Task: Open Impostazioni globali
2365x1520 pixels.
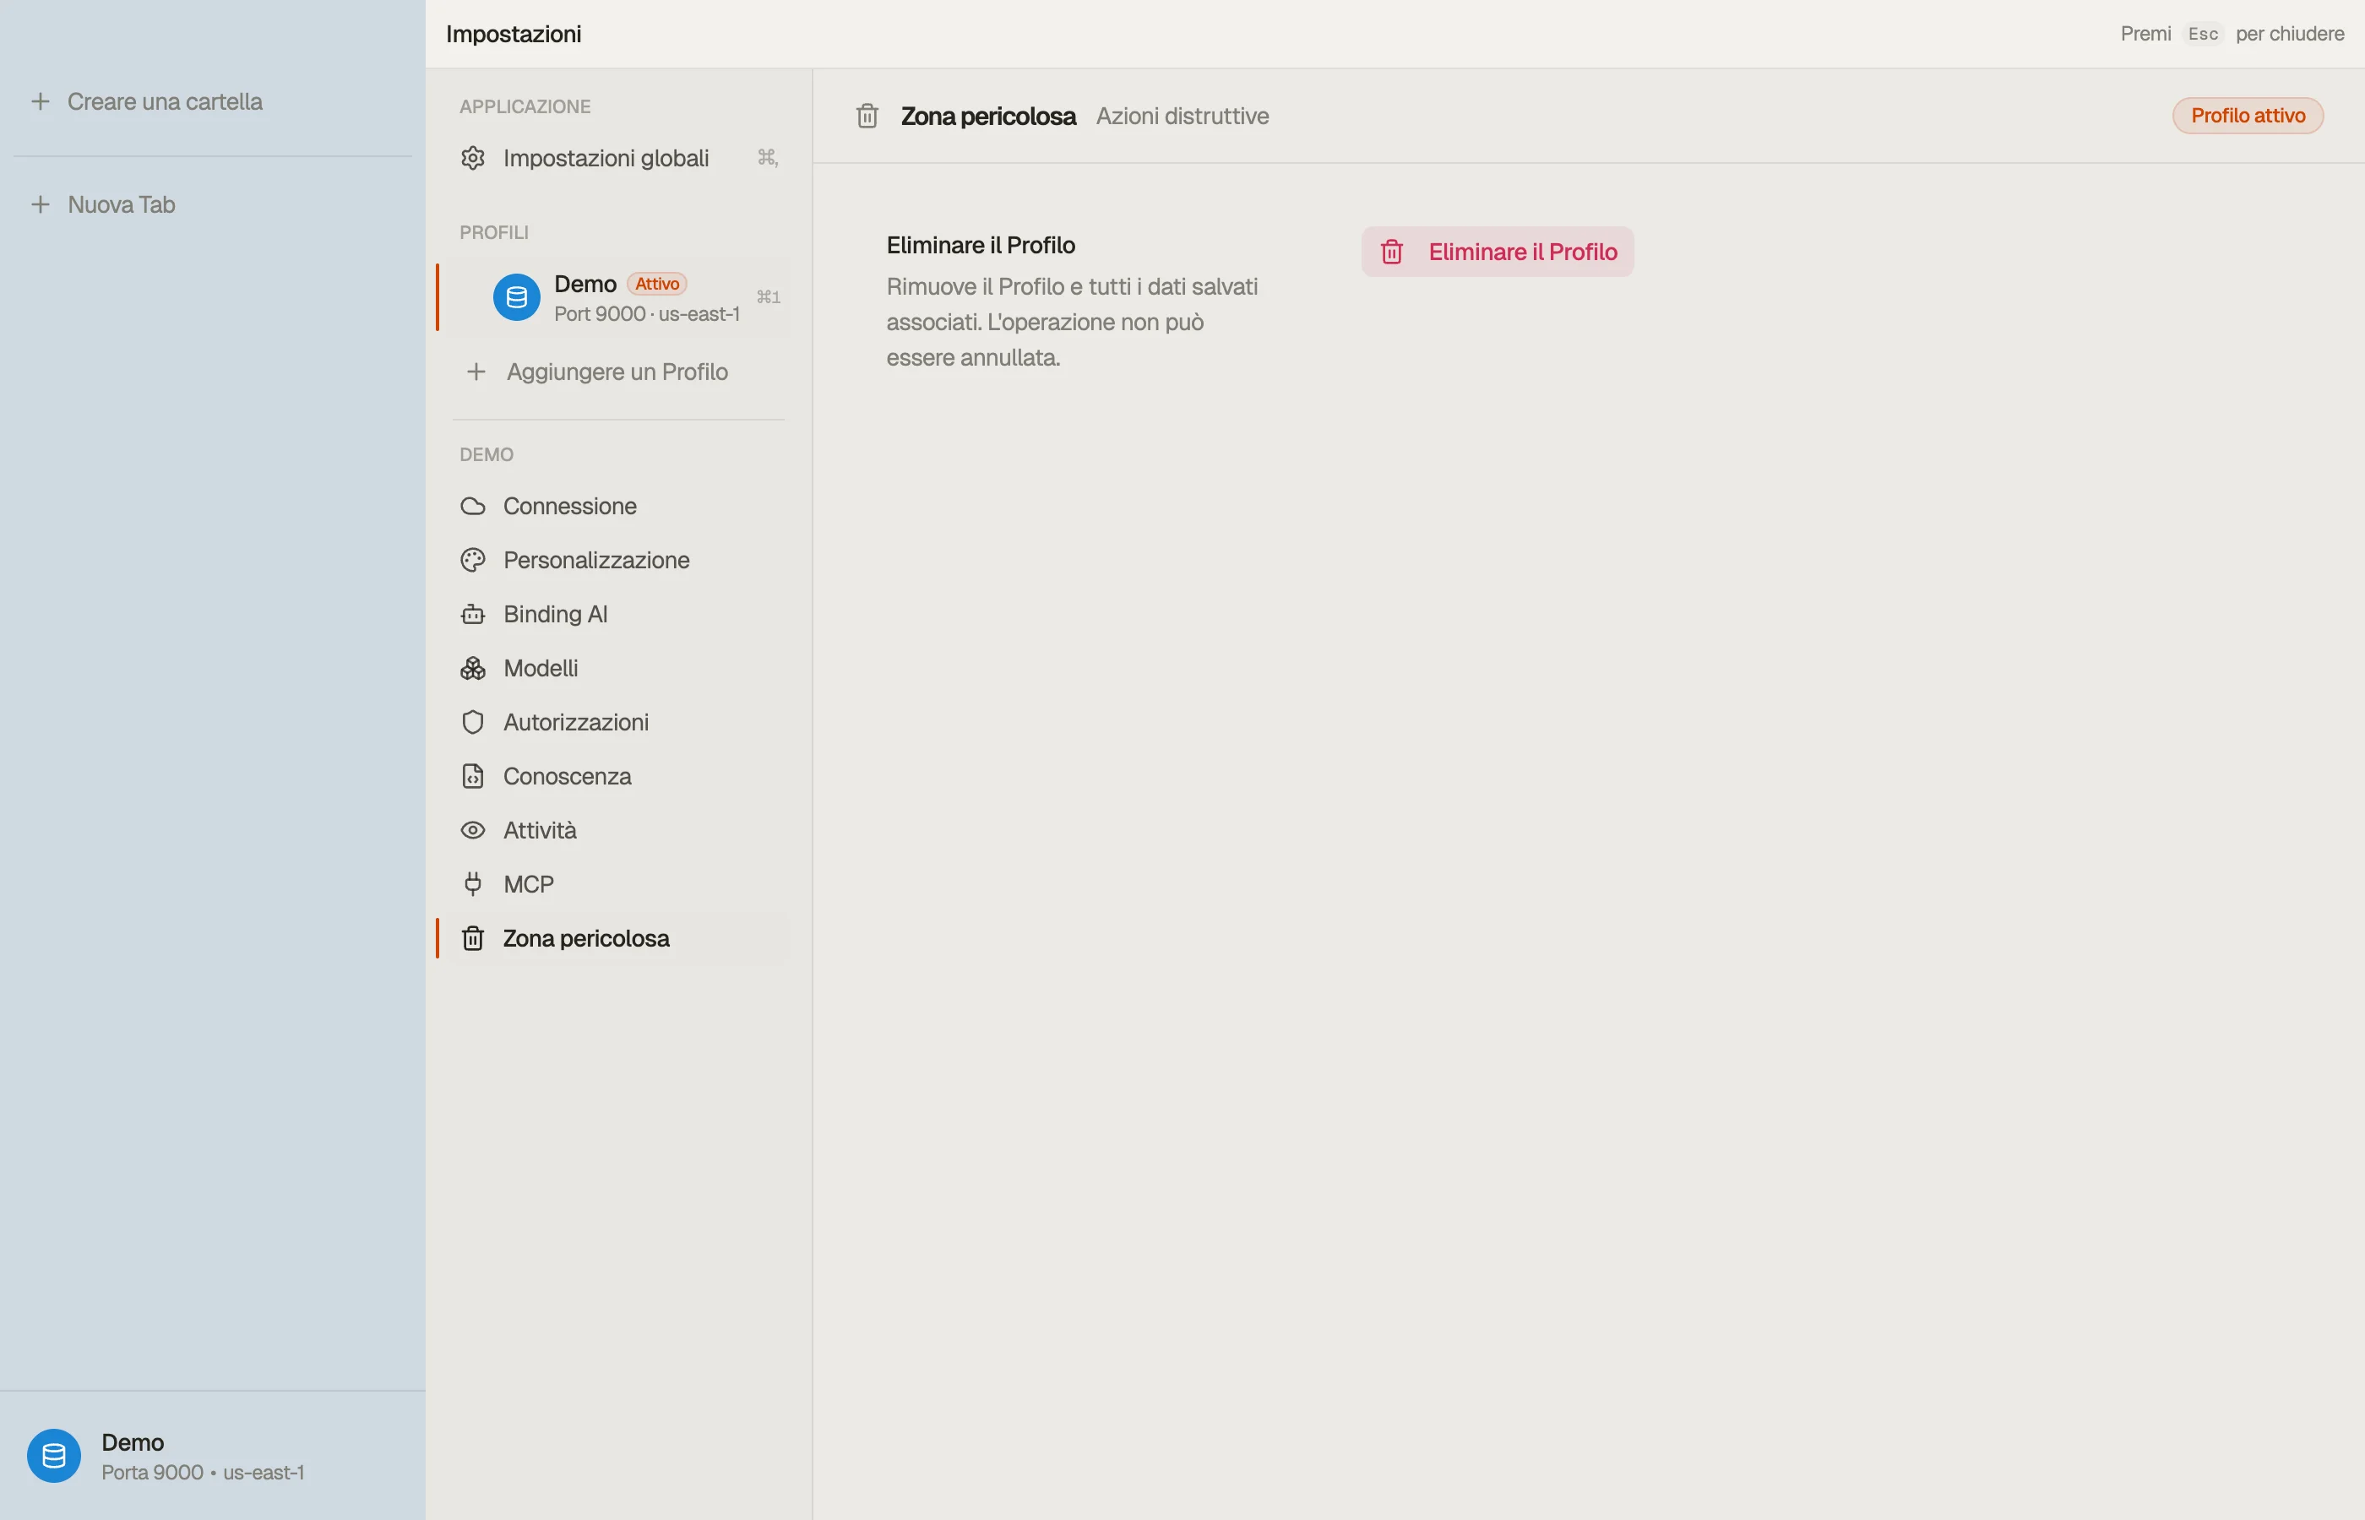Action: point(619,158)
